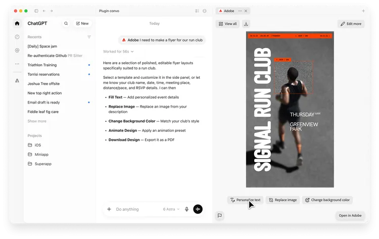Viewport: 379px width, 239px height.
Task: Click Show more under Recents
Action: click(x=37, y=121)
